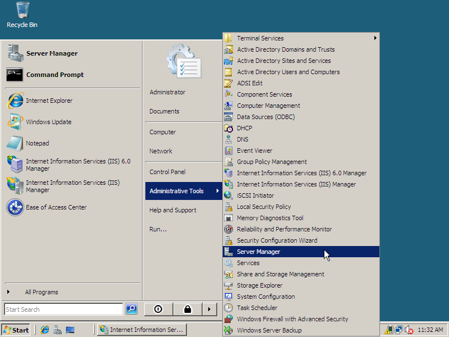This screenshot has height=337, width=449.
Task: Open Reliability and Performance Monitor
Action: pos(301,229)
